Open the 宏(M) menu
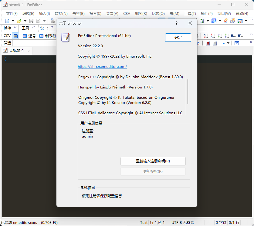Screen dimensions: 254x226 [174, 14]
